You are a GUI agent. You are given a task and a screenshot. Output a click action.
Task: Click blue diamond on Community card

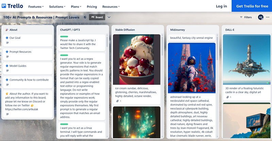(x=7, y=80)
